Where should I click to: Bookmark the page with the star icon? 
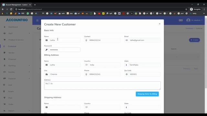pos(186,9)
